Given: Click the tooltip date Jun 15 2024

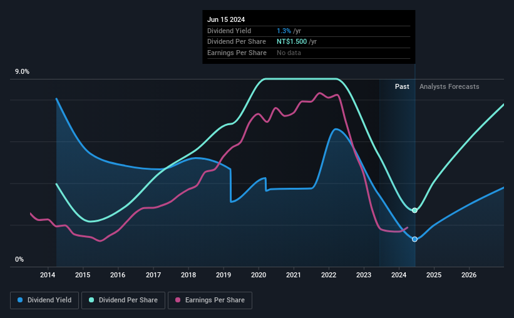Looking at the screenshot, I should click(226, 19).
